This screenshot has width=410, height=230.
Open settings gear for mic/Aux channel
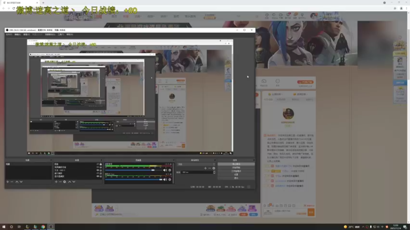point(170,180)
